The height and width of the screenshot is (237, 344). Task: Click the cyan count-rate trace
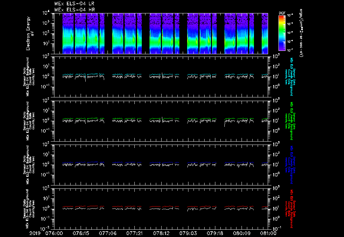click(165, 75)
